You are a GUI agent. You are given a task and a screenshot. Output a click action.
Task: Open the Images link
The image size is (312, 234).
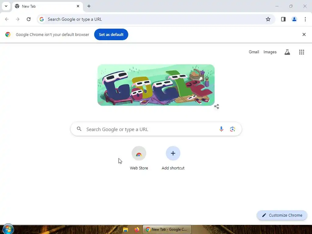270,52
